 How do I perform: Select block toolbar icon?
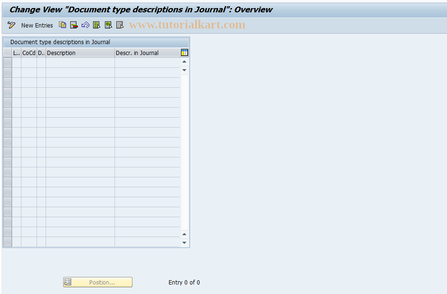coord(108,25)
